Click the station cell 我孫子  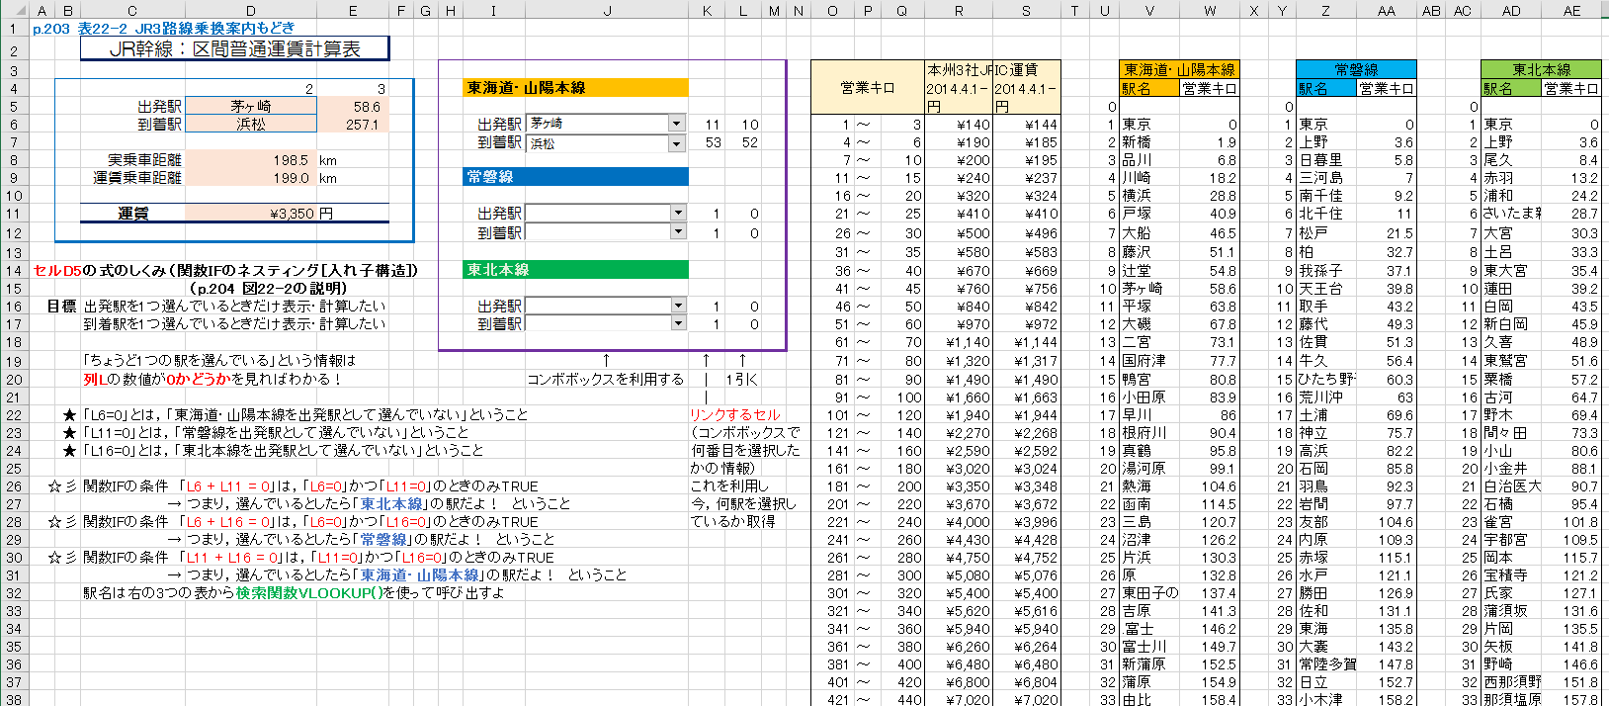[1326, 270]
